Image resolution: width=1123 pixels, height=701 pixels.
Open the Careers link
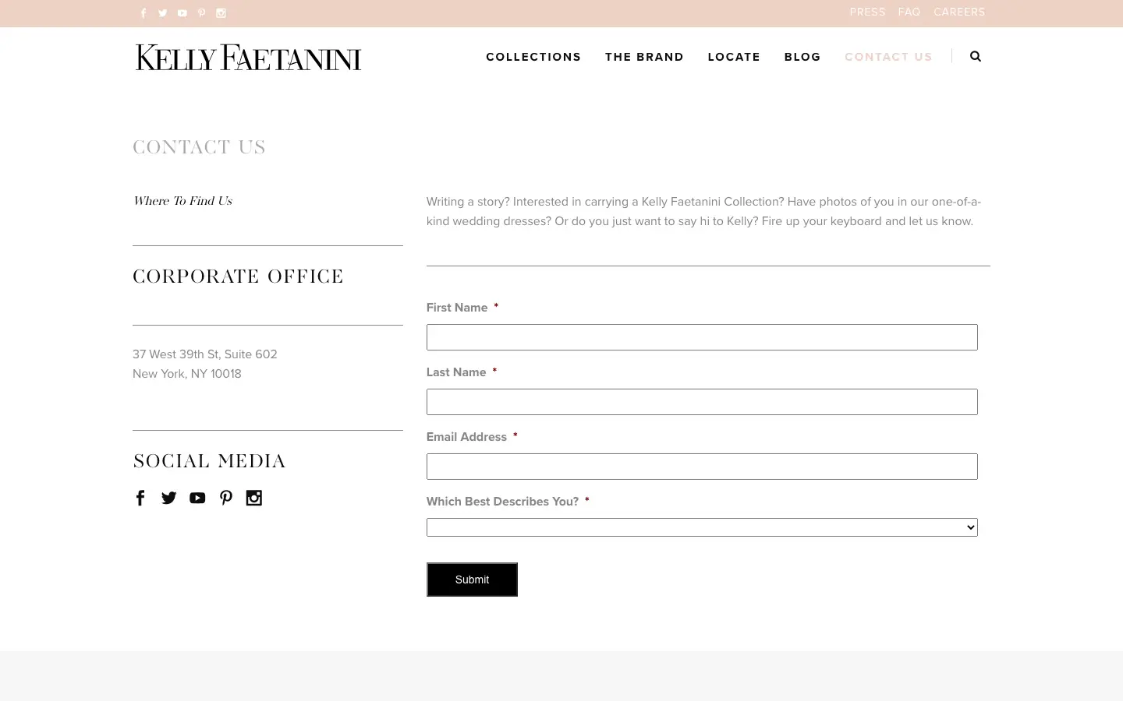(959, 12)
